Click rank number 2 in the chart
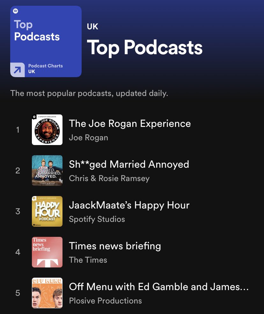Screen dimensions: 264x314 [18, 171]
